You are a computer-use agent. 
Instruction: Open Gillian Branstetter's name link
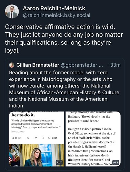click(38, 65)
